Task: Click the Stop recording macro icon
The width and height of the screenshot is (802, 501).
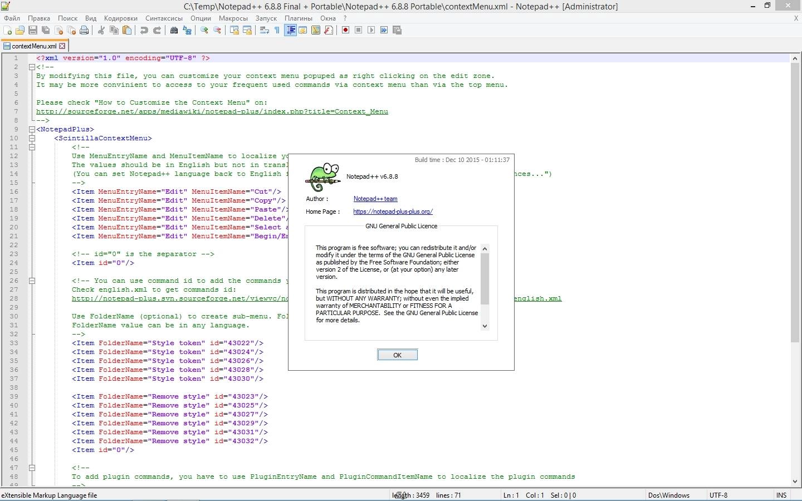Action: coord(358,30)
